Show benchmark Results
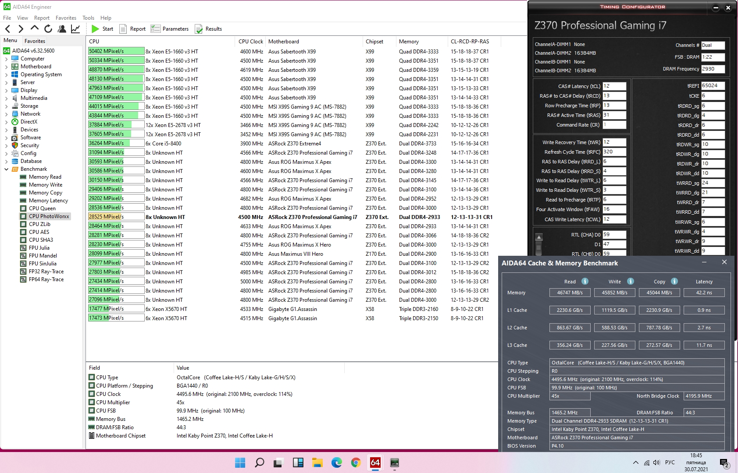Viewport: 738px width, 473px height. (208, 29)
